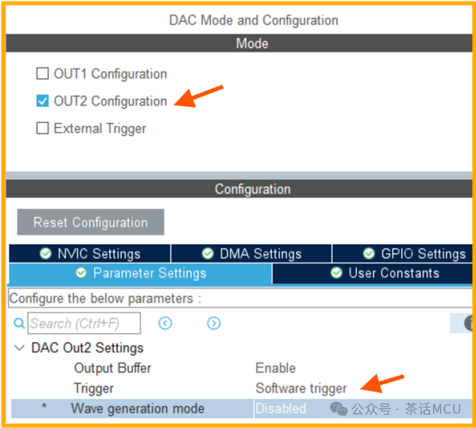Screen dimensions: 476x428
Task: Click the Mode section header
Action: click(x=239, y=43)
